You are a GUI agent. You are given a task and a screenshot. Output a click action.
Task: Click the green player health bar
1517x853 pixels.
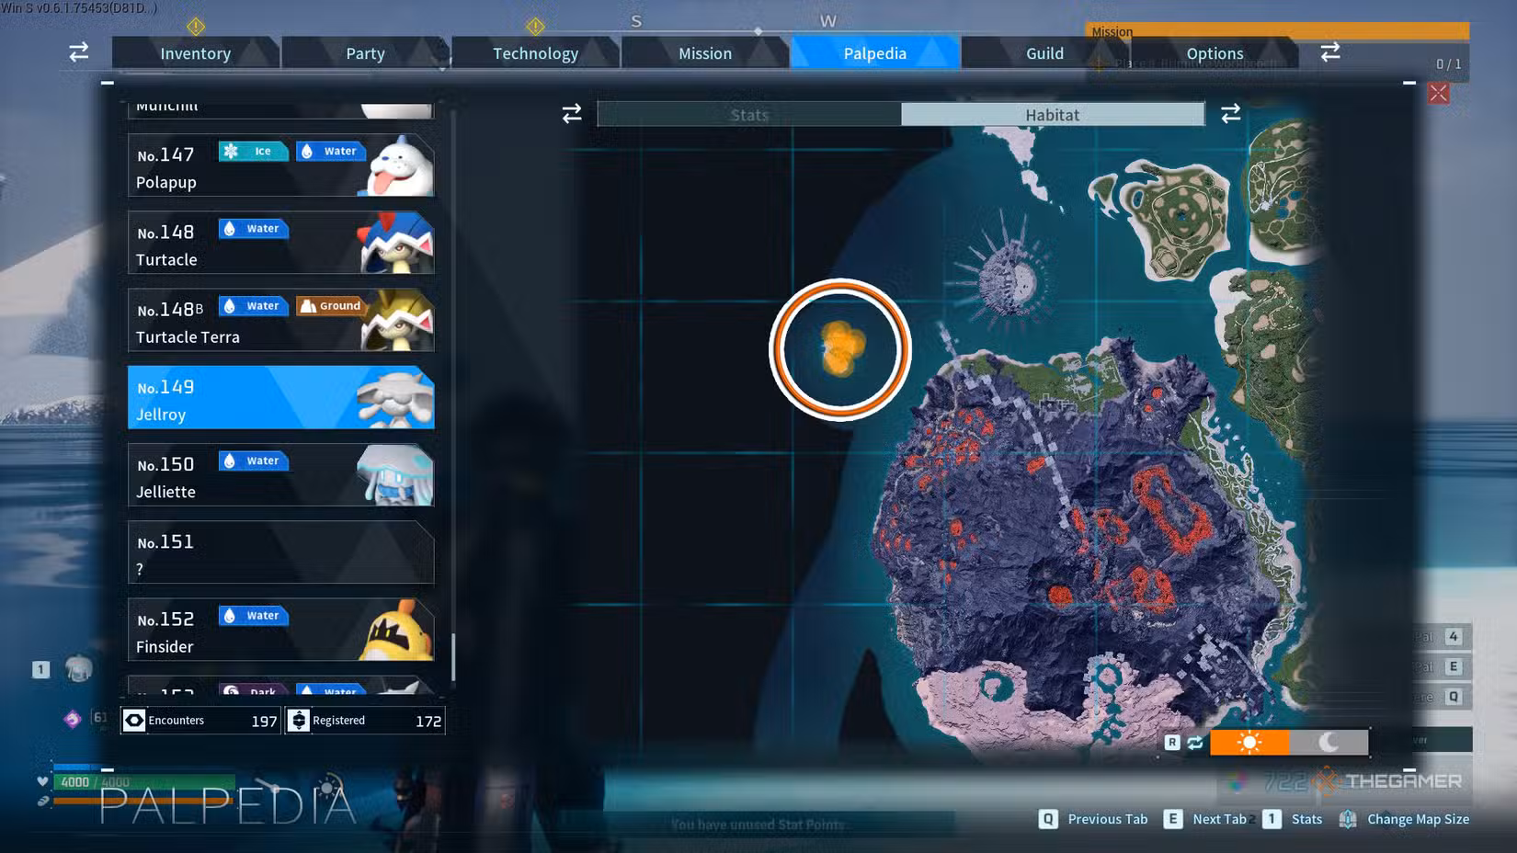tap(144, 782)
